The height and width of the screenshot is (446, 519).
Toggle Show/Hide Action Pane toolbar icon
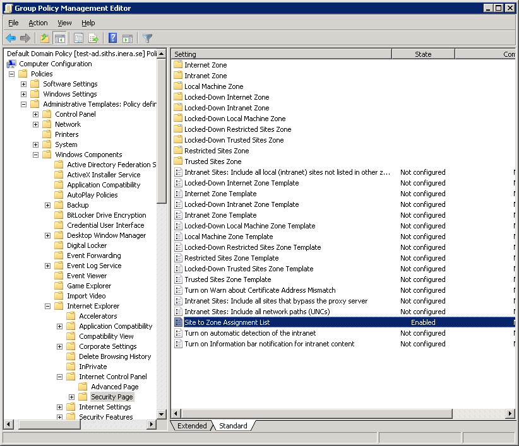[x=128, y=38]
